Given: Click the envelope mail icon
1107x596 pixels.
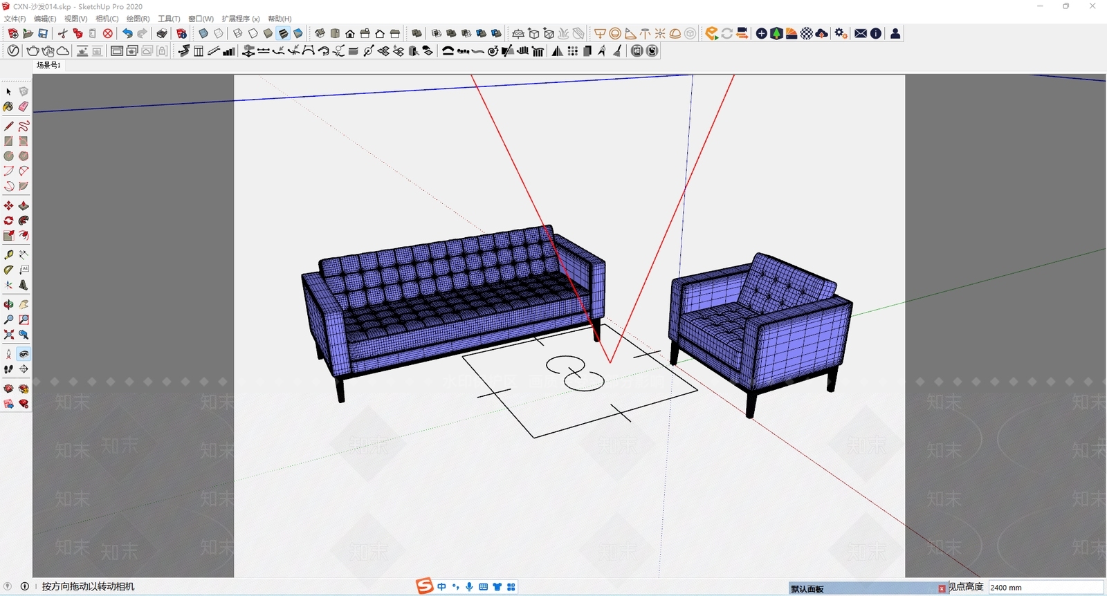Looking at the screenshot, I should (x=861, y=33).
